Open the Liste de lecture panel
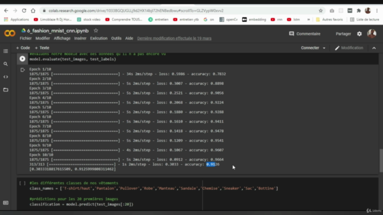This screenshot has width=383, height=215. (x=364, y=20)
